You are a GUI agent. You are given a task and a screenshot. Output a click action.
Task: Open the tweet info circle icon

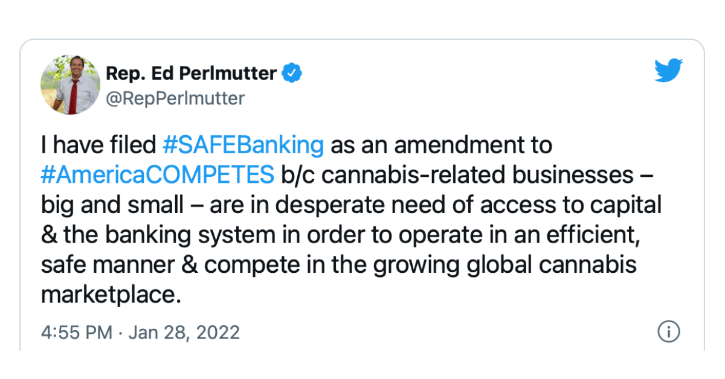[669, 331]
